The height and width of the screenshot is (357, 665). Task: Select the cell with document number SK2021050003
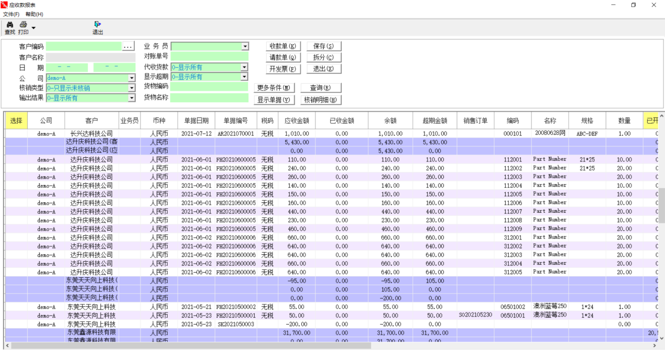(236, 324)
